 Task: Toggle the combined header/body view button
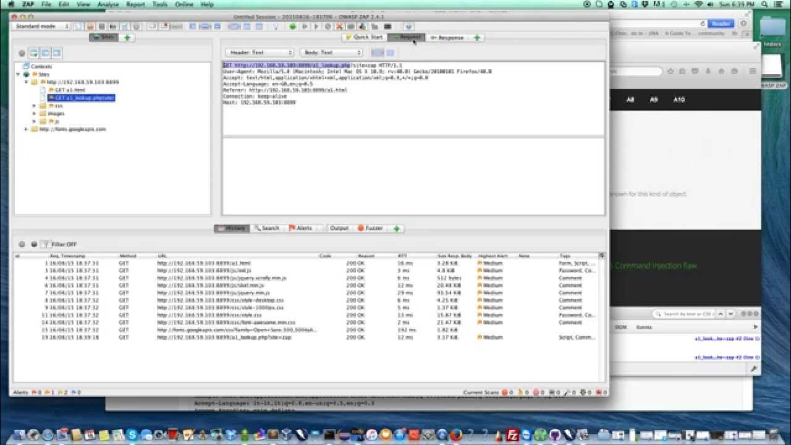pos(377,53)
